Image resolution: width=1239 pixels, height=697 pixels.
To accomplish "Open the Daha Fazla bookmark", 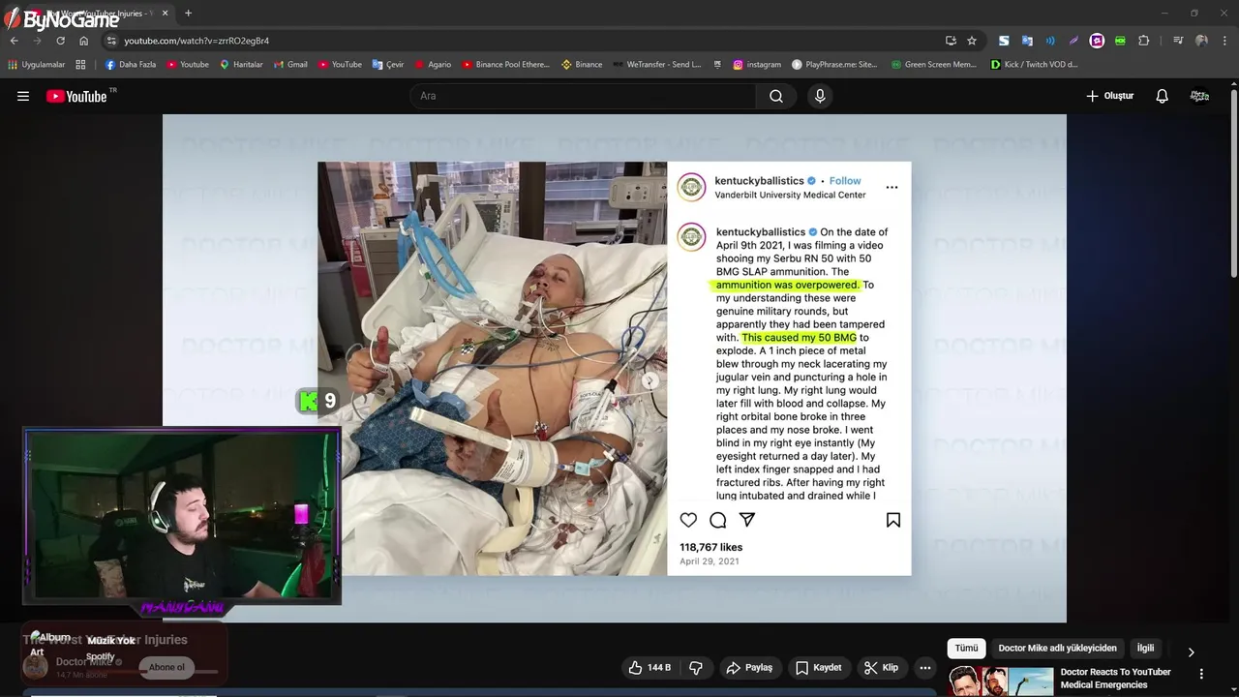I will (130, 65).
